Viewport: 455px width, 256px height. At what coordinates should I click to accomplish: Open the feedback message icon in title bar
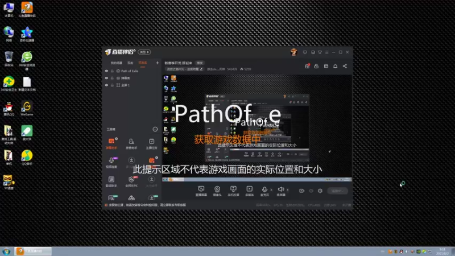click(305, 52)
